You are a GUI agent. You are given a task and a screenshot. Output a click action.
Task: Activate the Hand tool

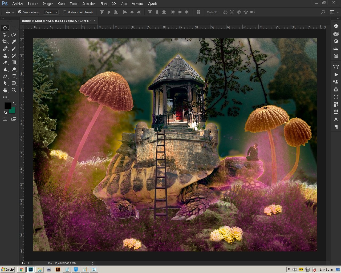click(5, 90)
